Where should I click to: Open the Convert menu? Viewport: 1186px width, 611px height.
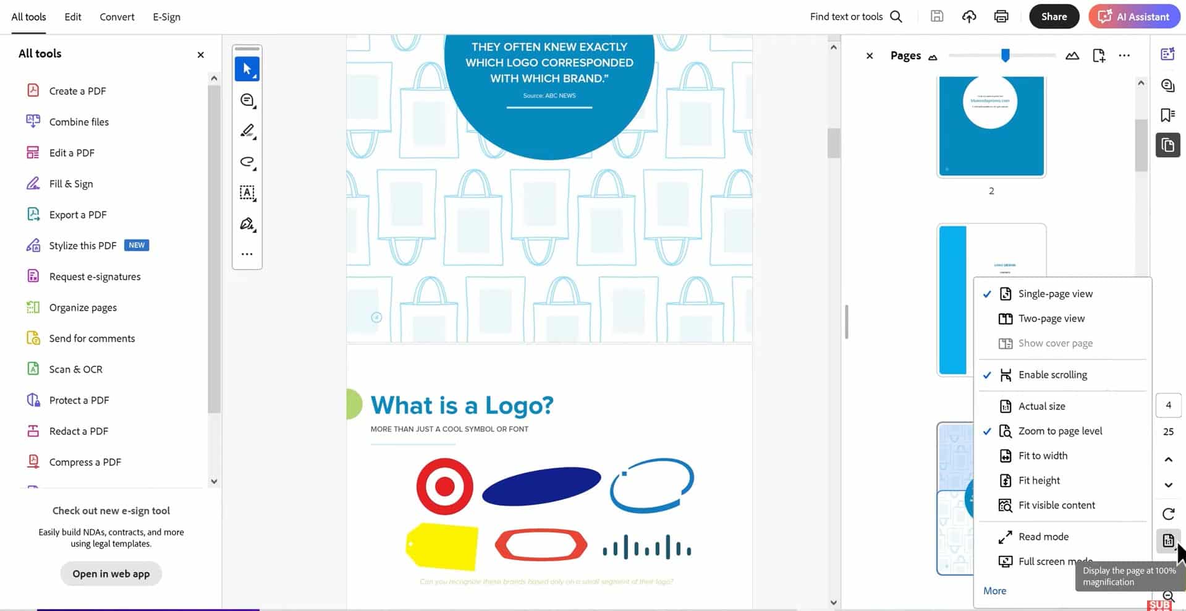point(116,17)
